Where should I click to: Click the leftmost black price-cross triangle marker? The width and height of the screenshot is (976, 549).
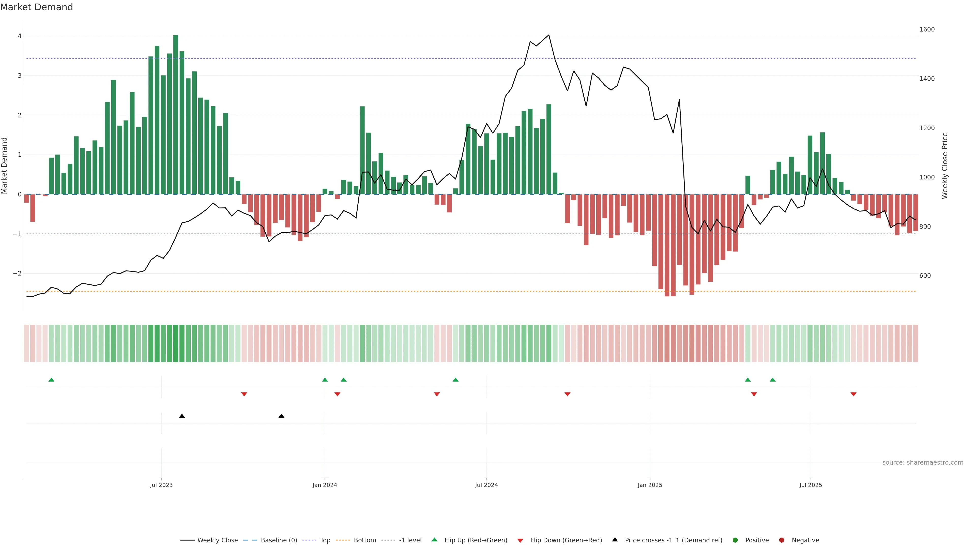[x=182, y=416]
